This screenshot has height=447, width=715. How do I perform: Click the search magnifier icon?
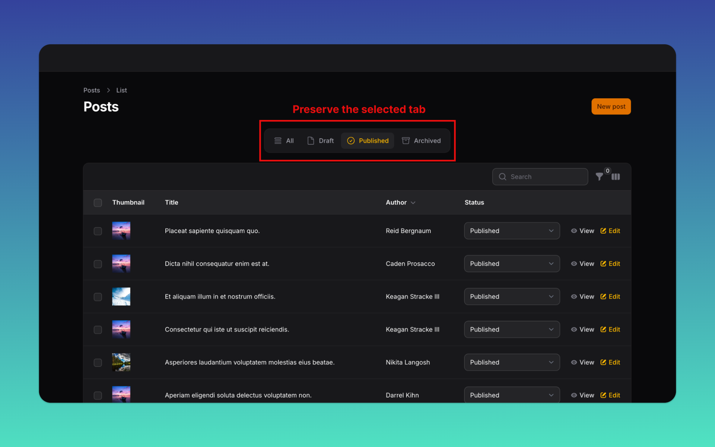coord(502,177)
